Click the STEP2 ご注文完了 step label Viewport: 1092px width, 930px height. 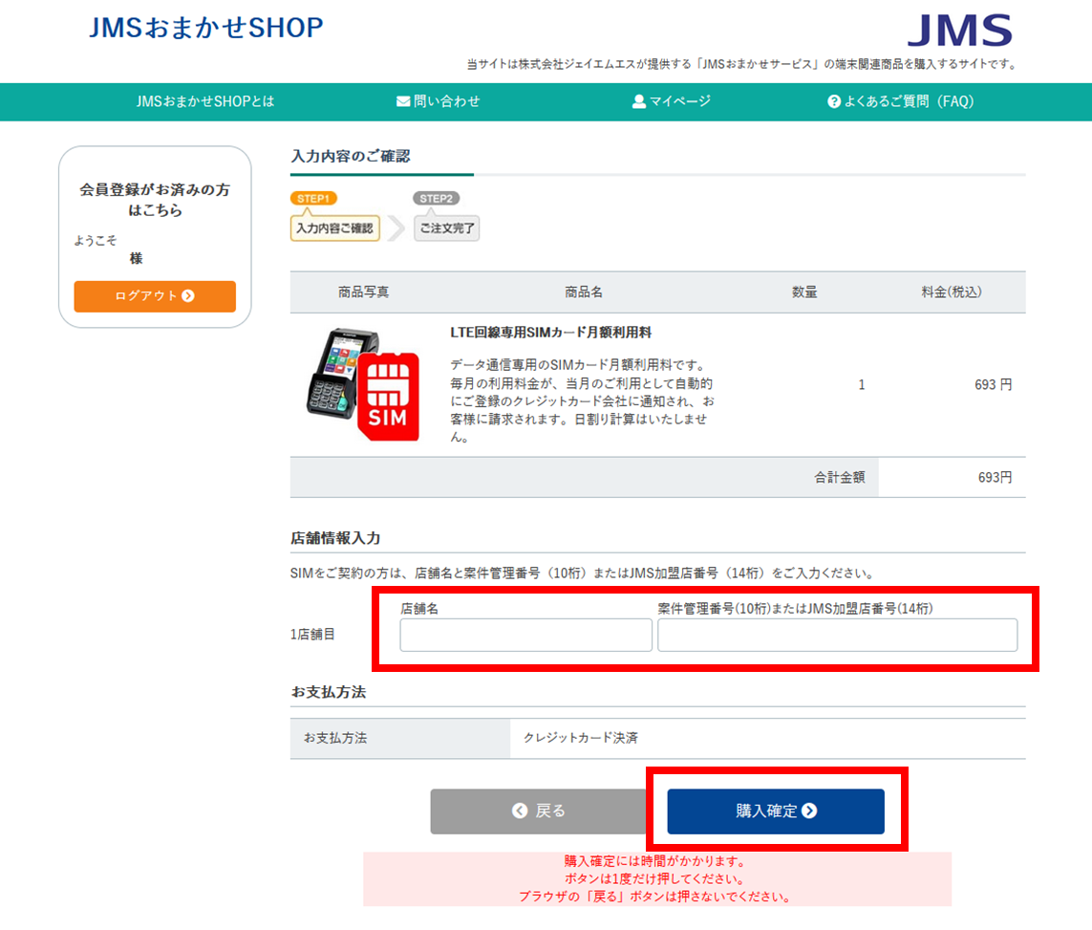coord(446,217)
